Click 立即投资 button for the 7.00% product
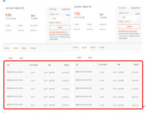The height and width of the screenshot is (113, 148). [129, 27]
